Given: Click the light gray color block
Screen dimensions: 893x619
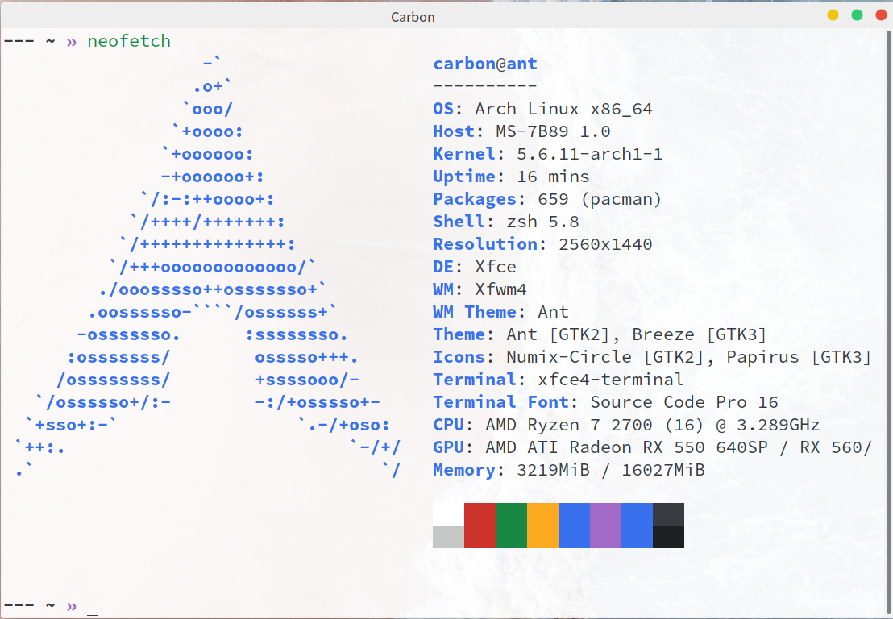Looking at the screenshot, I should (448, 537).
